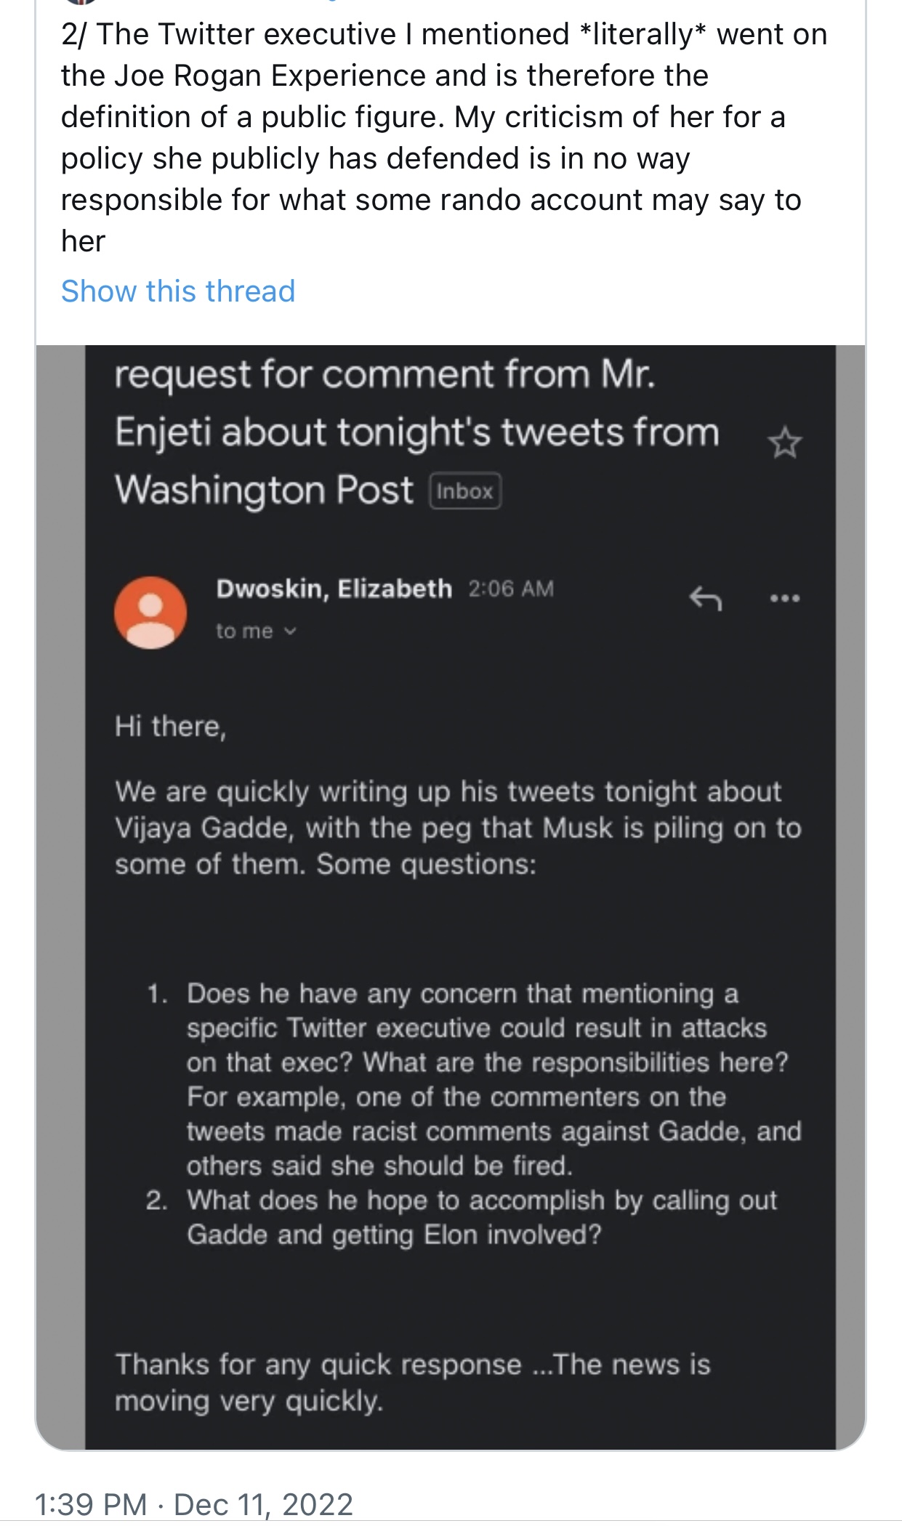The height and width of the screenshot is (1526, 902).
Task: Select the "Some questions:" text in the email
Action: (x=426, y=865)
